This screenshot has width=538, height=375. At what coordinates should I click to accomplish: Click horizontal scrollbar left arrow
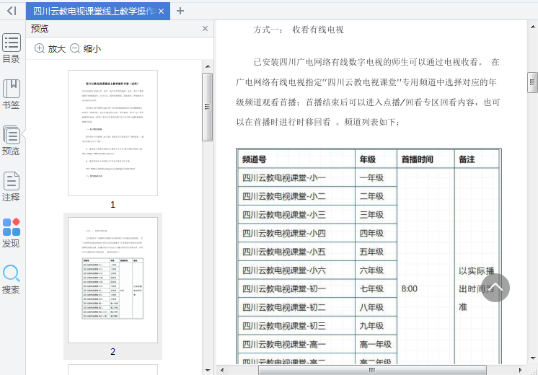pos(222,370)
